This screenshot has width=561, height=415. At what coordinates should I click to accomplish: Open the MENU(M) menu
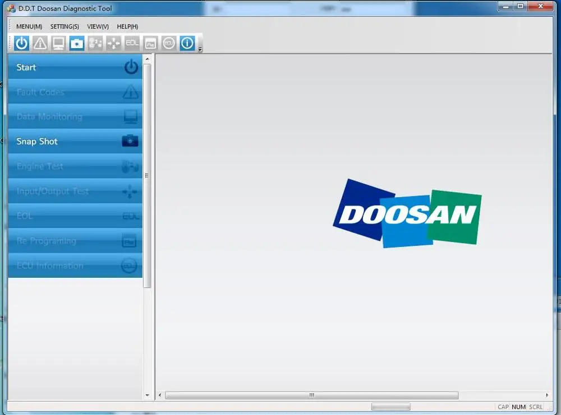(30, 26)
